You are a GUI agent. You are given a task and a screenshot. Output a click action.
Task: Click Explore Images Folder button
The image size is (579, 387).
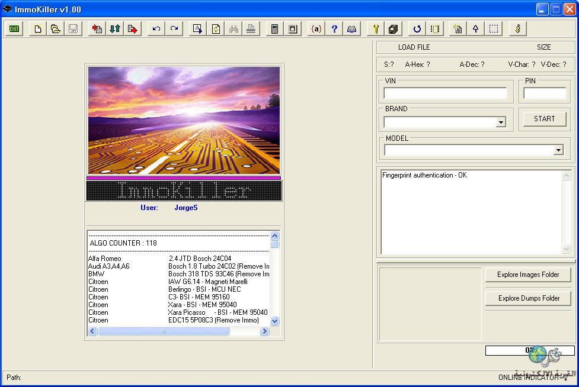(528, 275)
